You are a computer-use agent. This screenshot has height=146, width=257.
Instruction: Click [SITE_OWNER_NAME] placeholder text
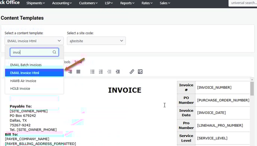pyautogui.click(x=29, y=111)
